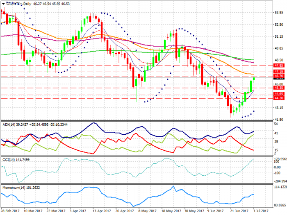Click the 3 Jul 2017 date label
Viewport: 287px width, 215px height.
pos(261,211)
